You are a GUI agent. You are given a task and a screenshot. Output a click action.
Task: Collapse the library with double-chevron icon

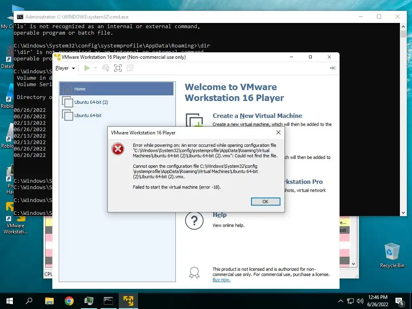pos(332,68)
